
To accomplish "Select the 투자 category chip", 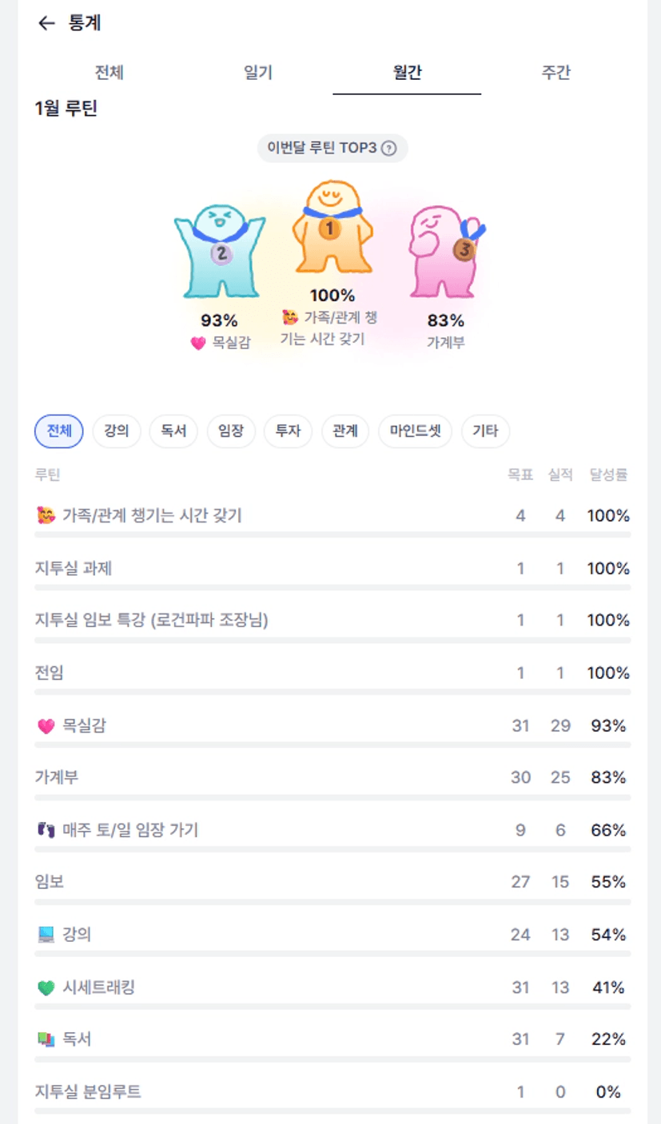I will pyautogui.click(x=288, y=431).
